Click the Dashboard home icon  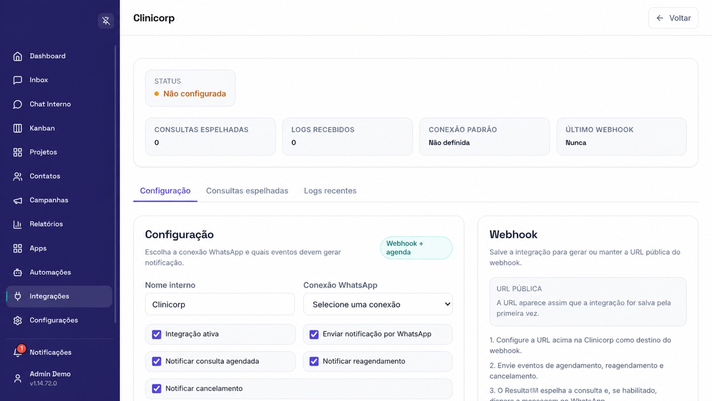[x=18, y=56]
